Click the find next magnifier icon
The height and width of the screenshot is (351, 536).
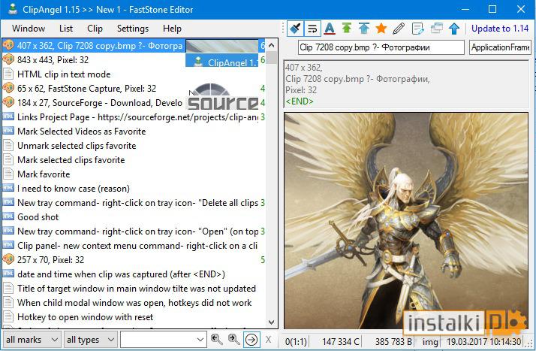[233, 340]
